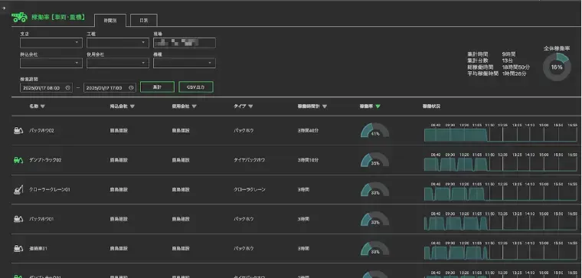Select the クローラークレーン01 row name
582x278 pixels.
(x=50, y=190)
